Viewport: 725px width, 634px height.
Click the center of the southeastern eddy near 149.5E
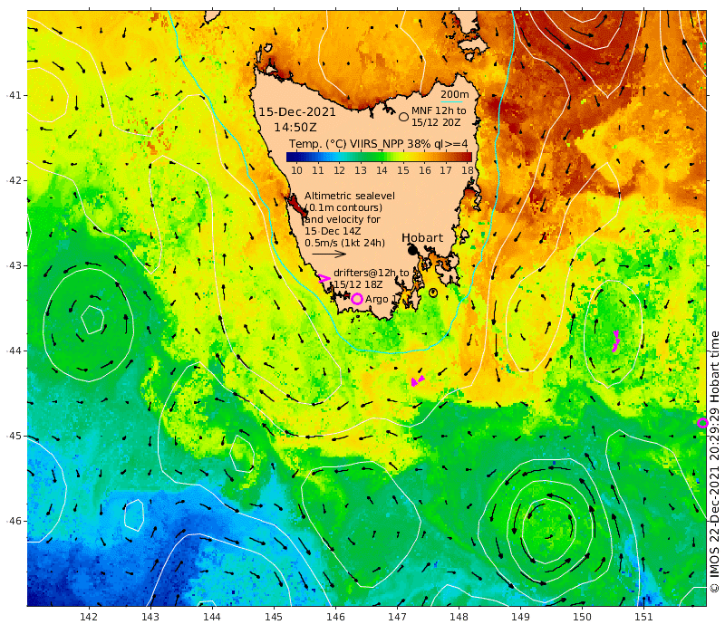pyautogui.click(x=548, y=532)
